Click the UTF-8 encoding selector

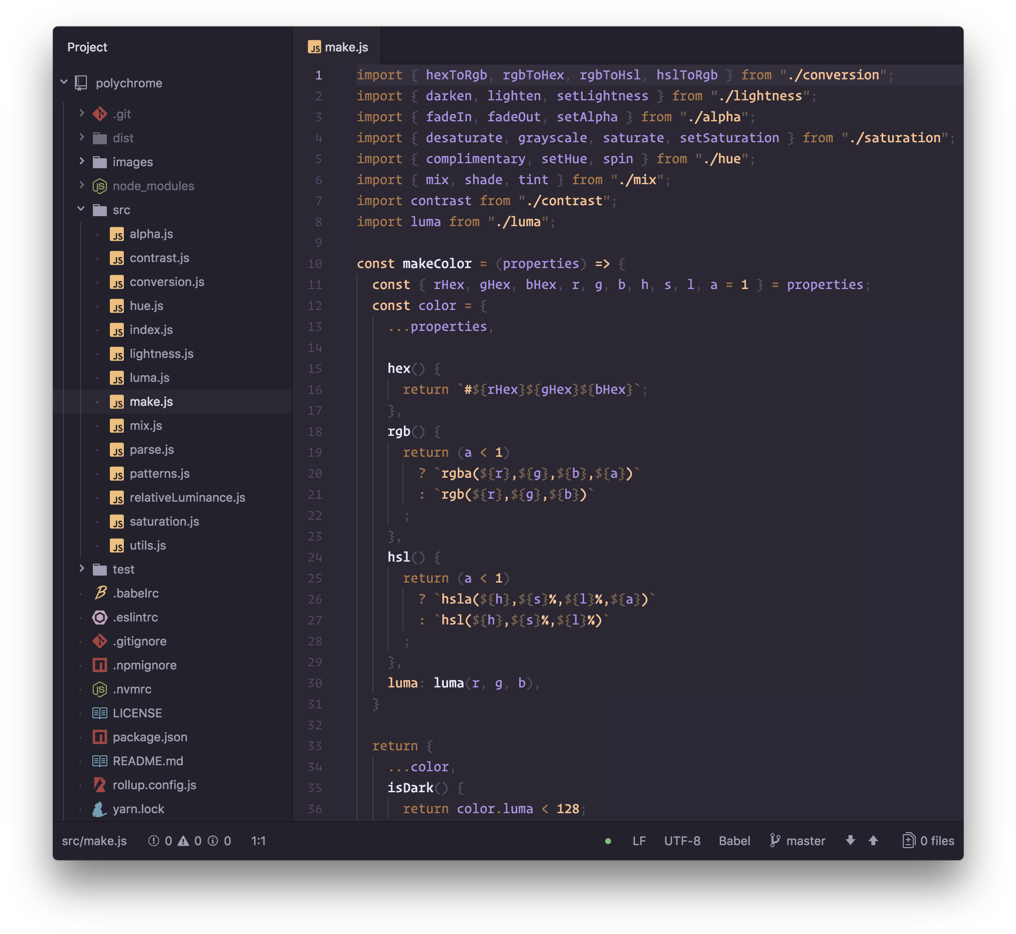(682, 841)
